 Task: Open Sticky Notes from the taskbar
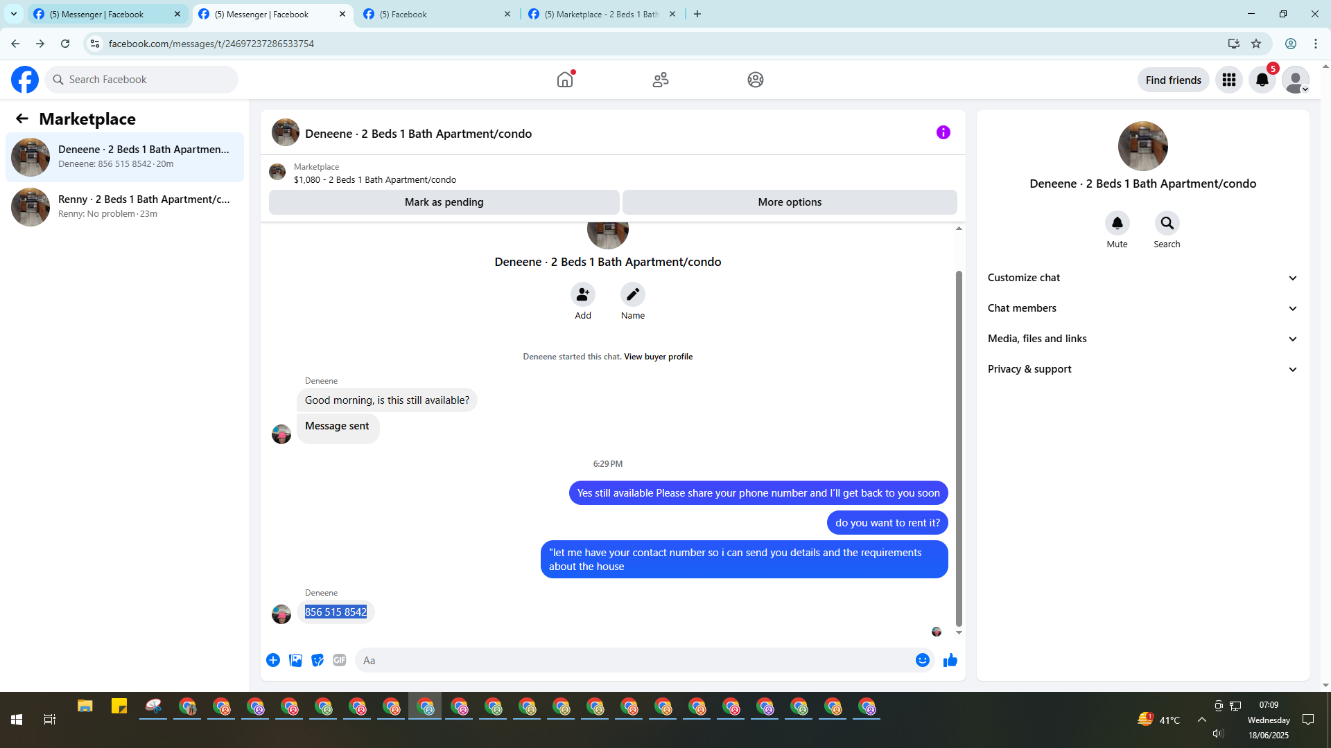pyautogui.click(x=119, y=706)
